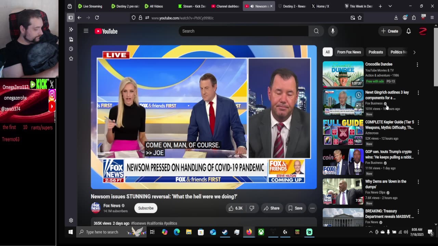Open options for COMPLETE Kepler Guide video
The width and height of the screenshot is (438, 246).
[x=418, y=122]
